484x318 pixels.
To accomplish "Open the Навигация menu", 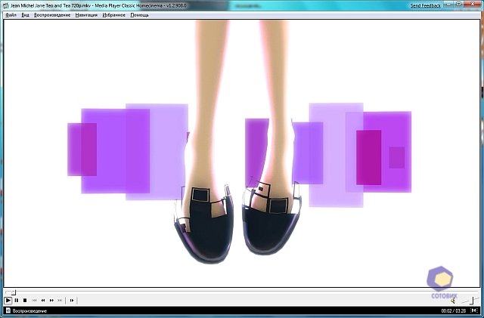I will (x=86, y=15).
